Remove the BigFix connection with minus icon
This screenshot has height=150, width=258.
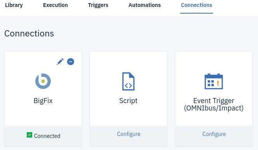71,62
